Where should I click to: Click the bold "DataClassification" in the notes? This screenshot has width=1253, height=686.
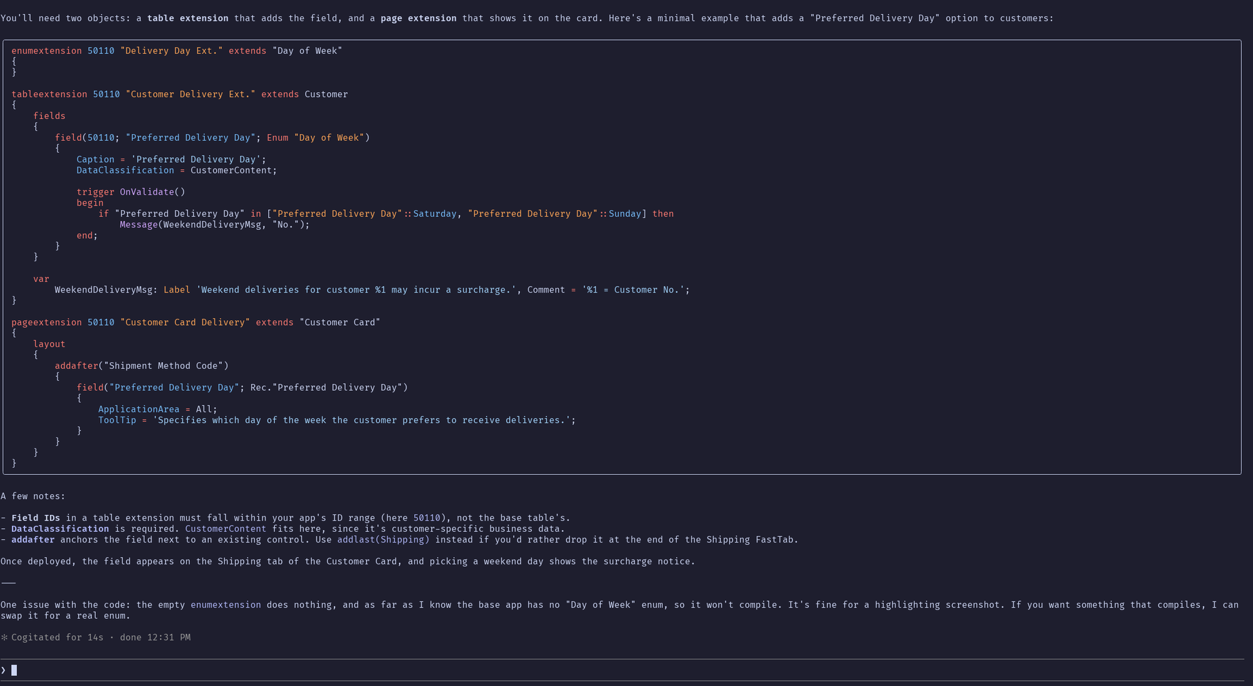[60, 529]
